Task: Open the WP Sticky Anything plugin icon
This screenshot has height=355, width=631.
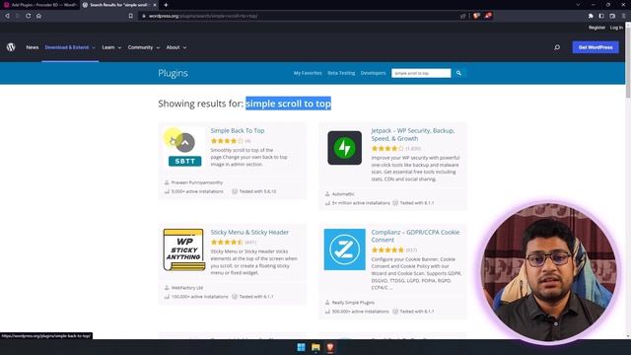Action: pos(184,249)
